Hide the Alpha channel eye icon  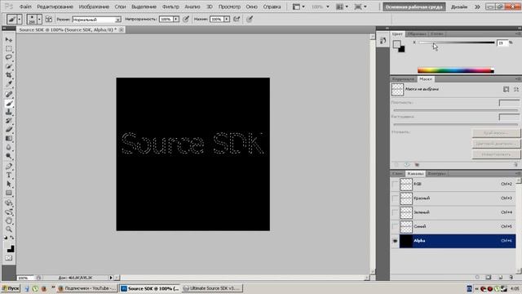coord(395,241)
